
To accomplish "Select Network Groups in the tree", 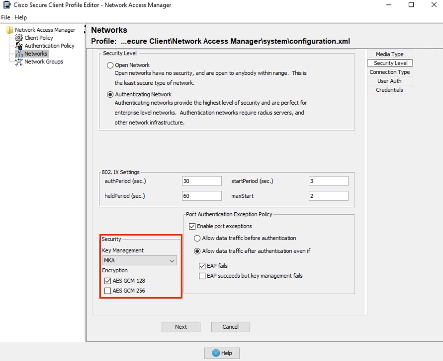I will point(44,61).
